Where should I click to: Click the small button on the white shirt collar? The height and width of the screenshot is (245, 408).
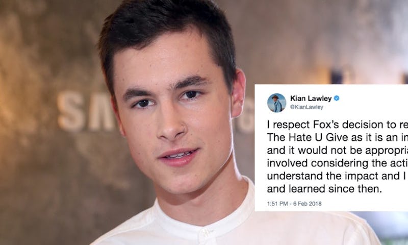coord(206,232)
